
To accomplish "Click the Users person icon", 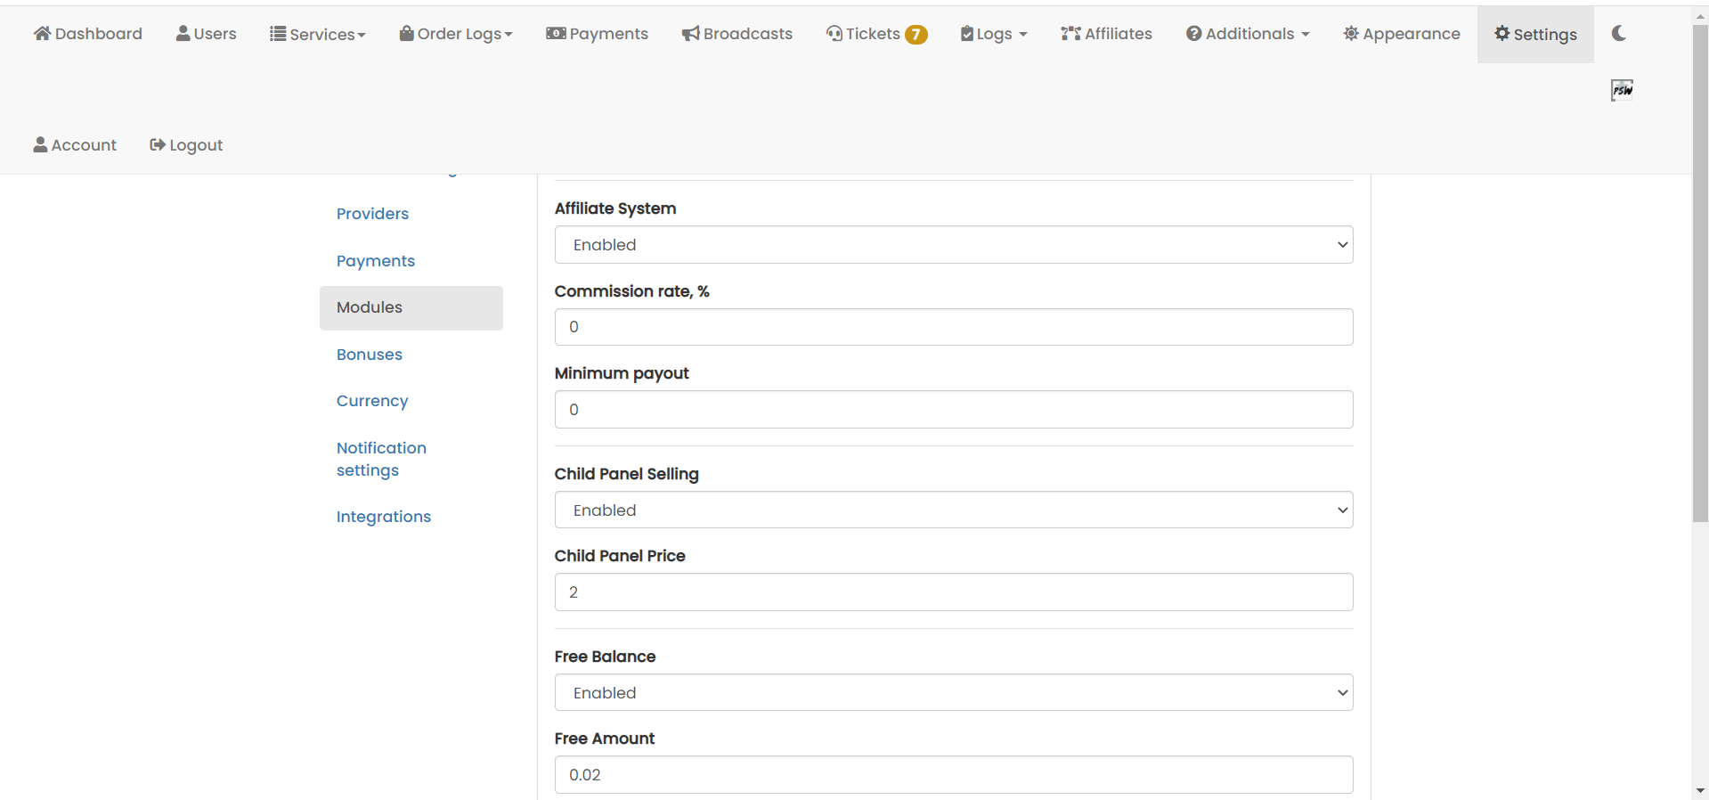I will [183, 33].
